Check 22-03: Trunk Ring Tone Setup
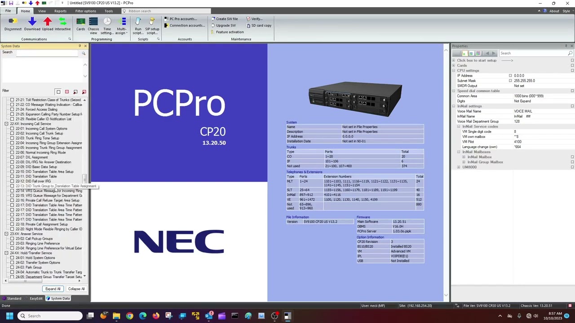 (12, 138)
